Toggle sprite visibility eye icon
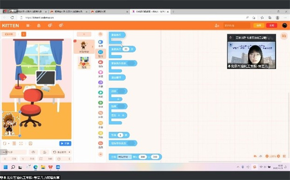 point(33,152)
